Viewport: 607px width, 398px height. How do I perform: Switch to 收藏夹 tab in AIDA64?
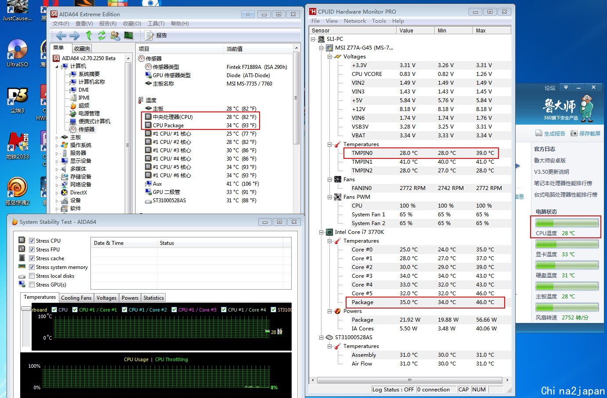pyautogui.click(x=82, y=48)
